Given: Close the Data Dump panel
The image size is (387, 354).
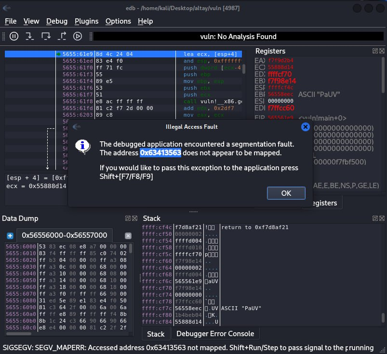Looking at the screenshot, I should 135,218.
